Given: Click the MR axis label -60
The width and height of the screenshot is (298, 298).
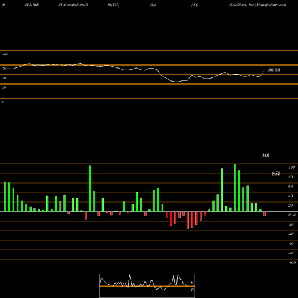Looking at the screenshot, I should (x=291, y=244).
